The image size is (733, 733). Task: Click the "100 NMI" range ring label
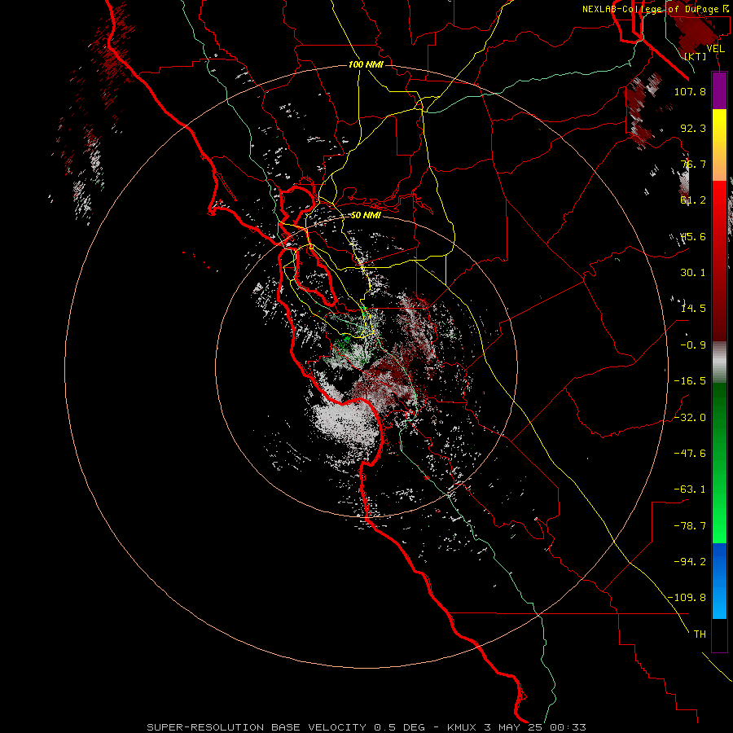click(366, 64)
